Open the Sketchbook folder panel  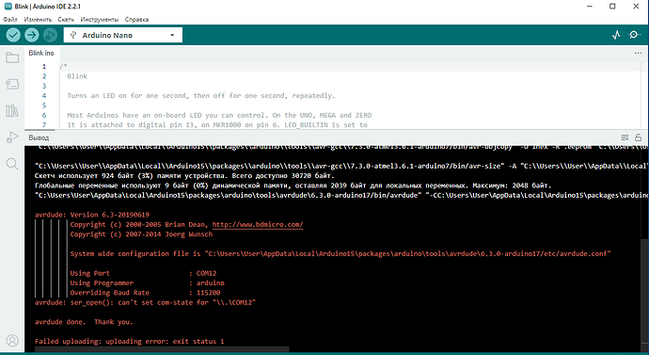[12, 57]
